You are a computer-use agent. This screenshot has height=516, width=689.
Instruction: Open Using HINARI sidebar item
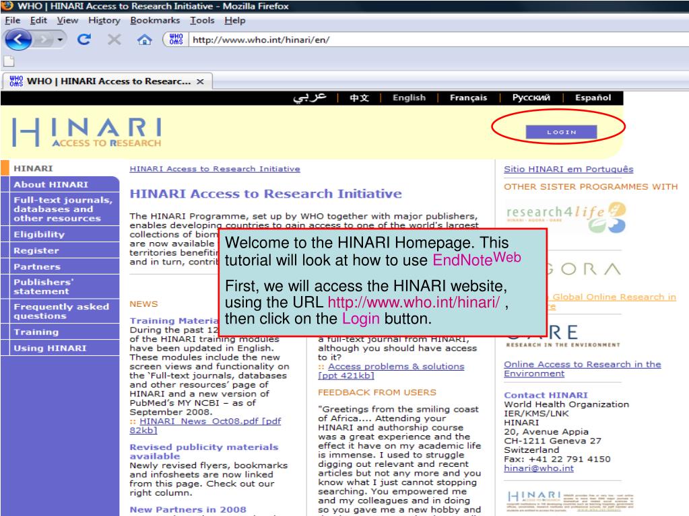[x=60, y=348]
